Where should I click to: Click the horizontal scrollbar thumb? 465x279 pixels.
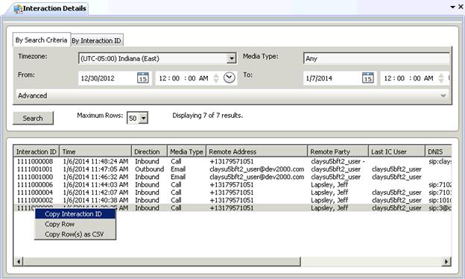[x=162, y=262]
